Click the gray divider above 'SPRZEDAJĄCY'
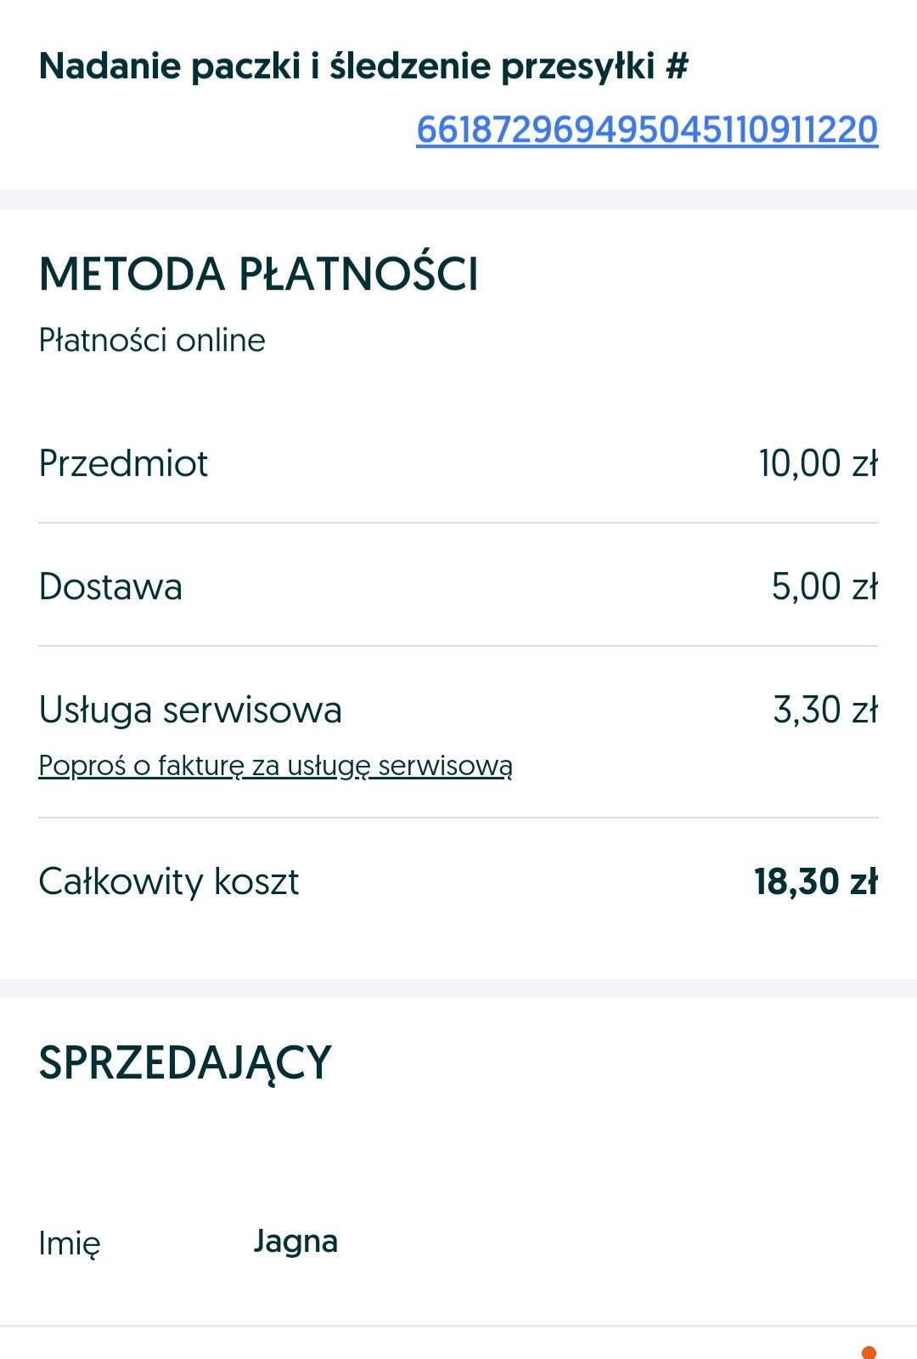Viewport: 917px width, 1359px height. (x=458, y=988)
